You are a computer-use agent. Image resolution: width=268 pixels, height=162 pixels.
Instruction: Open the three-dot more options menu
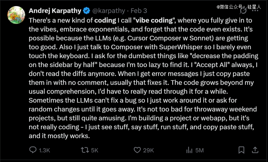pyautogui.click(x=255, y=11)
